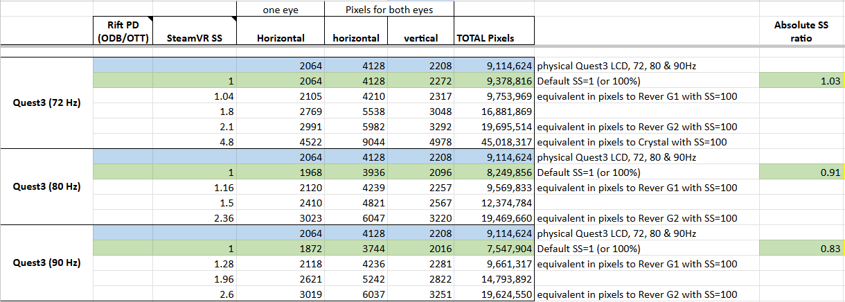The width and height of the screenshot is (845, 302).
Task: Click the SteamVR SS value 4.8
Action: 195,142
